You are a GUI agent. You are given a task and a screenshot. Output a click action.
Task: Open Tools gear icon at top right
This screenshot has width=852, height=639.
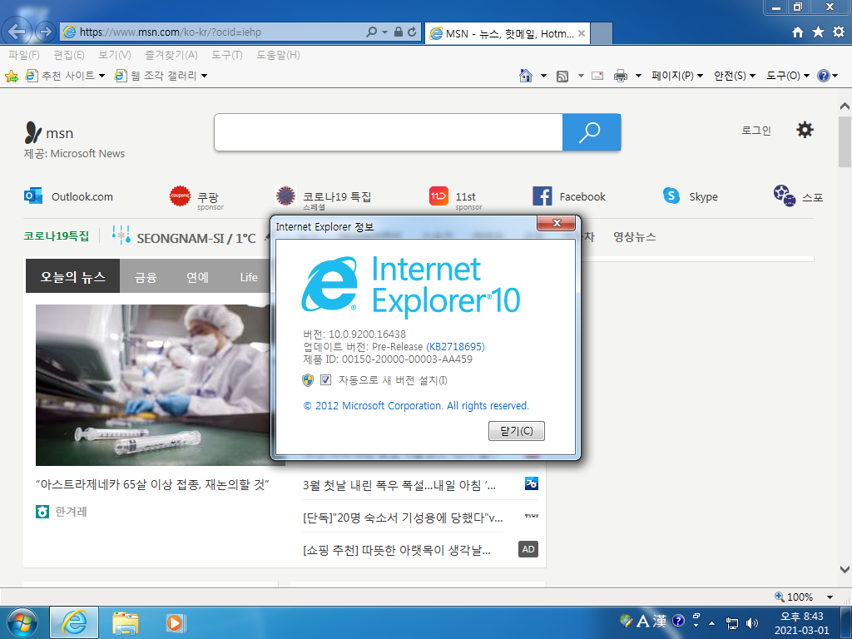(839, 32)
